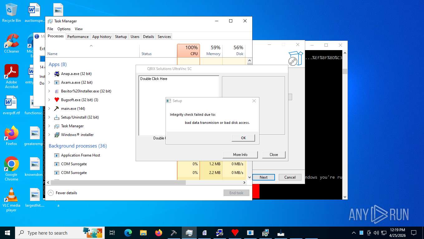The height and width of the screenshot is (239, 424).
Task: Click the Application Frame Host icon
Action: (57, 155)
